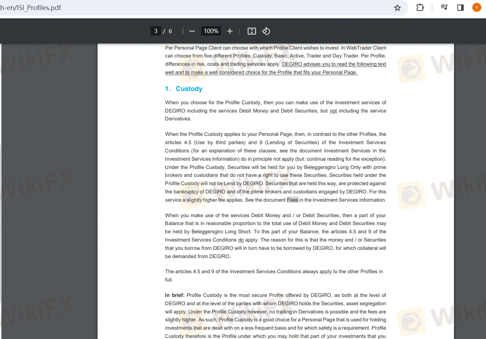The width and height of the screenshot is (486, 339).
Task: Click the URL text ending ISI_Profiles.pdf
Action: click(x=31, y=8)
